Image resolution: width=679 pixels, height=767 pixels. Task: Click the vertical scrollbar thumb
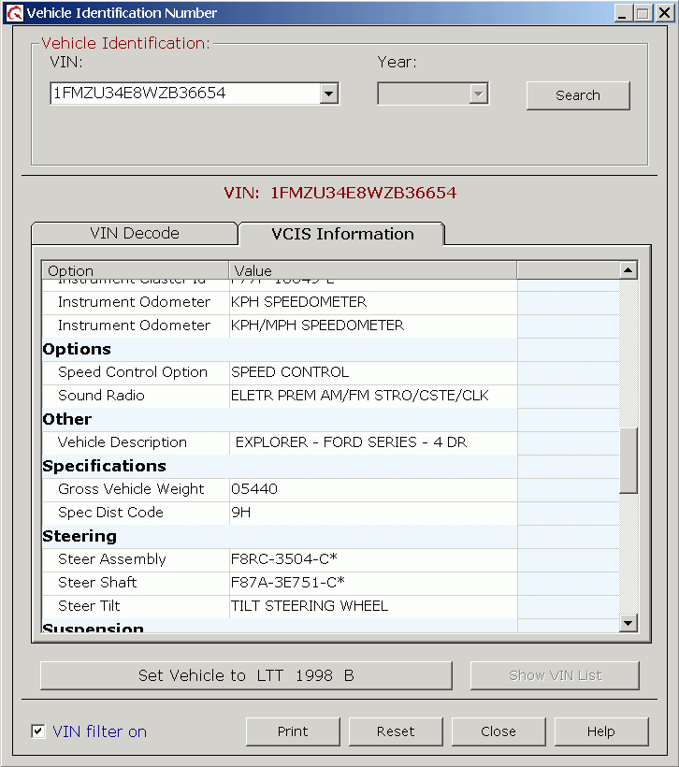628,460
